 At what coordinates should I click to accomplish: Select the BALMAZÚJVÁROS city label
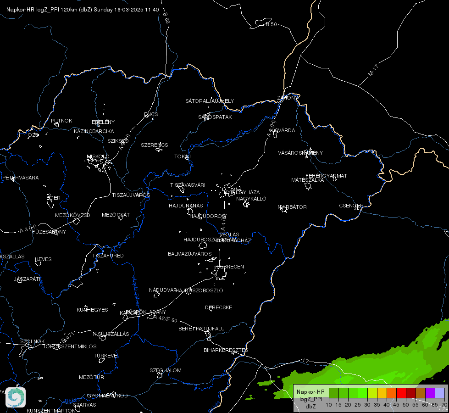pyautogui.click(x=190, y=254)
